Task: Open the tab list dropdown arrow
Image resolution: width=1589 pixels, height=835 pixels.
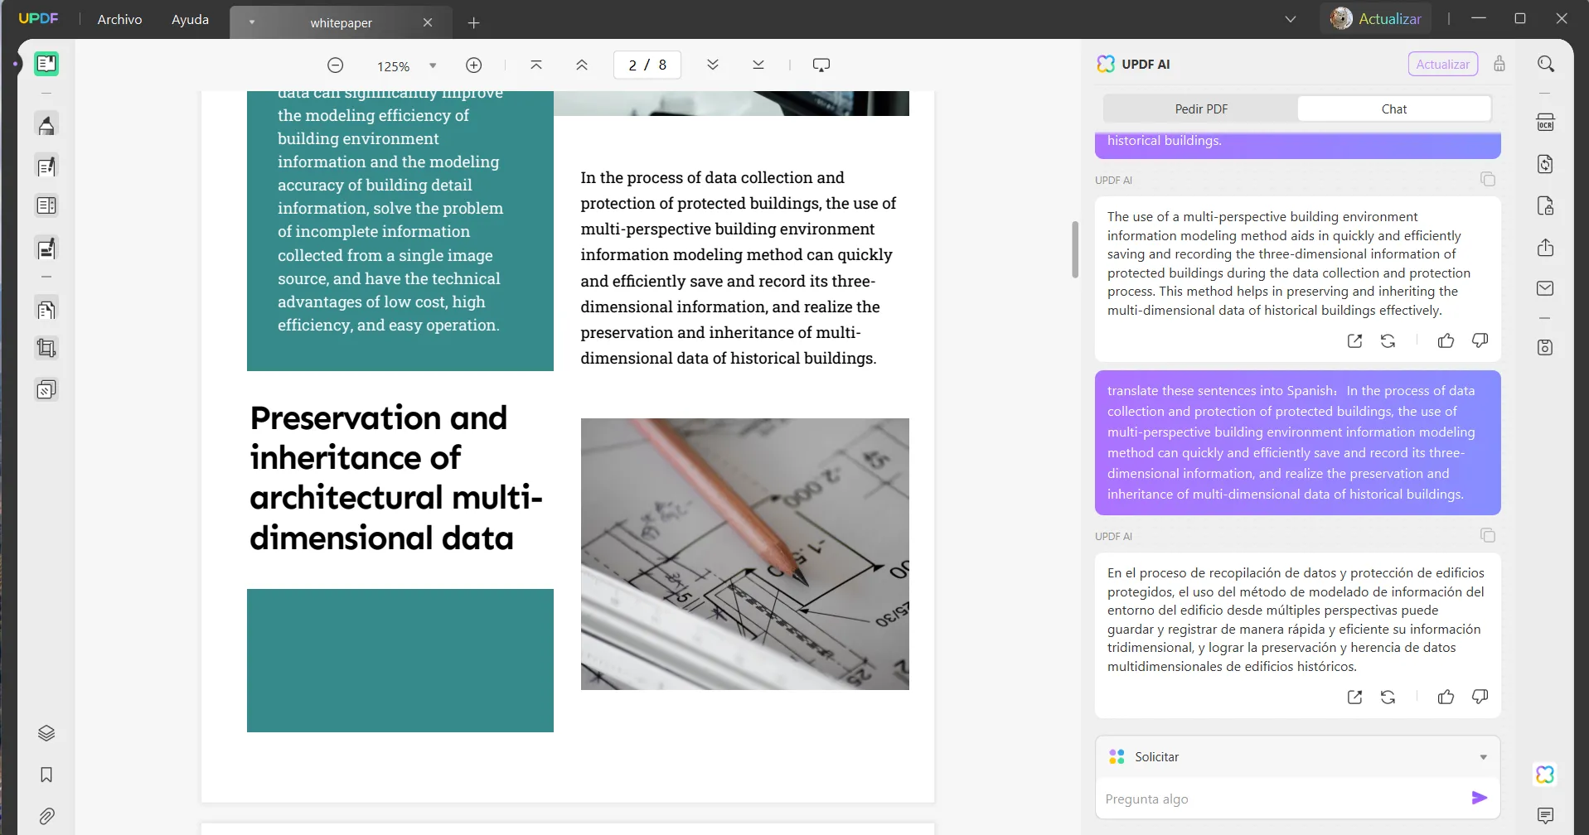Action: pos(251,22)
